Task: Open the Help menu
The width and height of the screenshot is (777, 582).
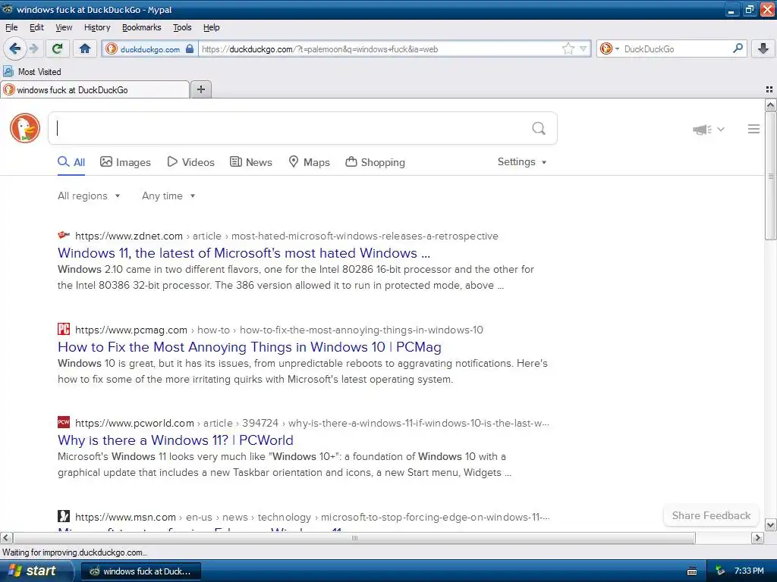Action: pyautogui.click(x=211, y=27)
